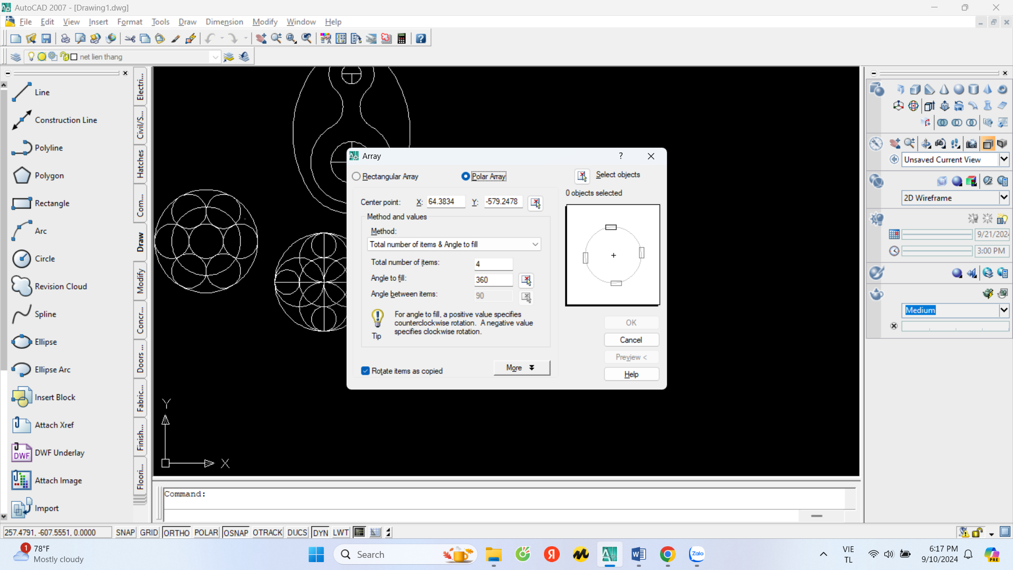This screenshot has height=570, width=1013.
Task: Open the Undo history dropdown arrow
Action: tap(222, 39)
